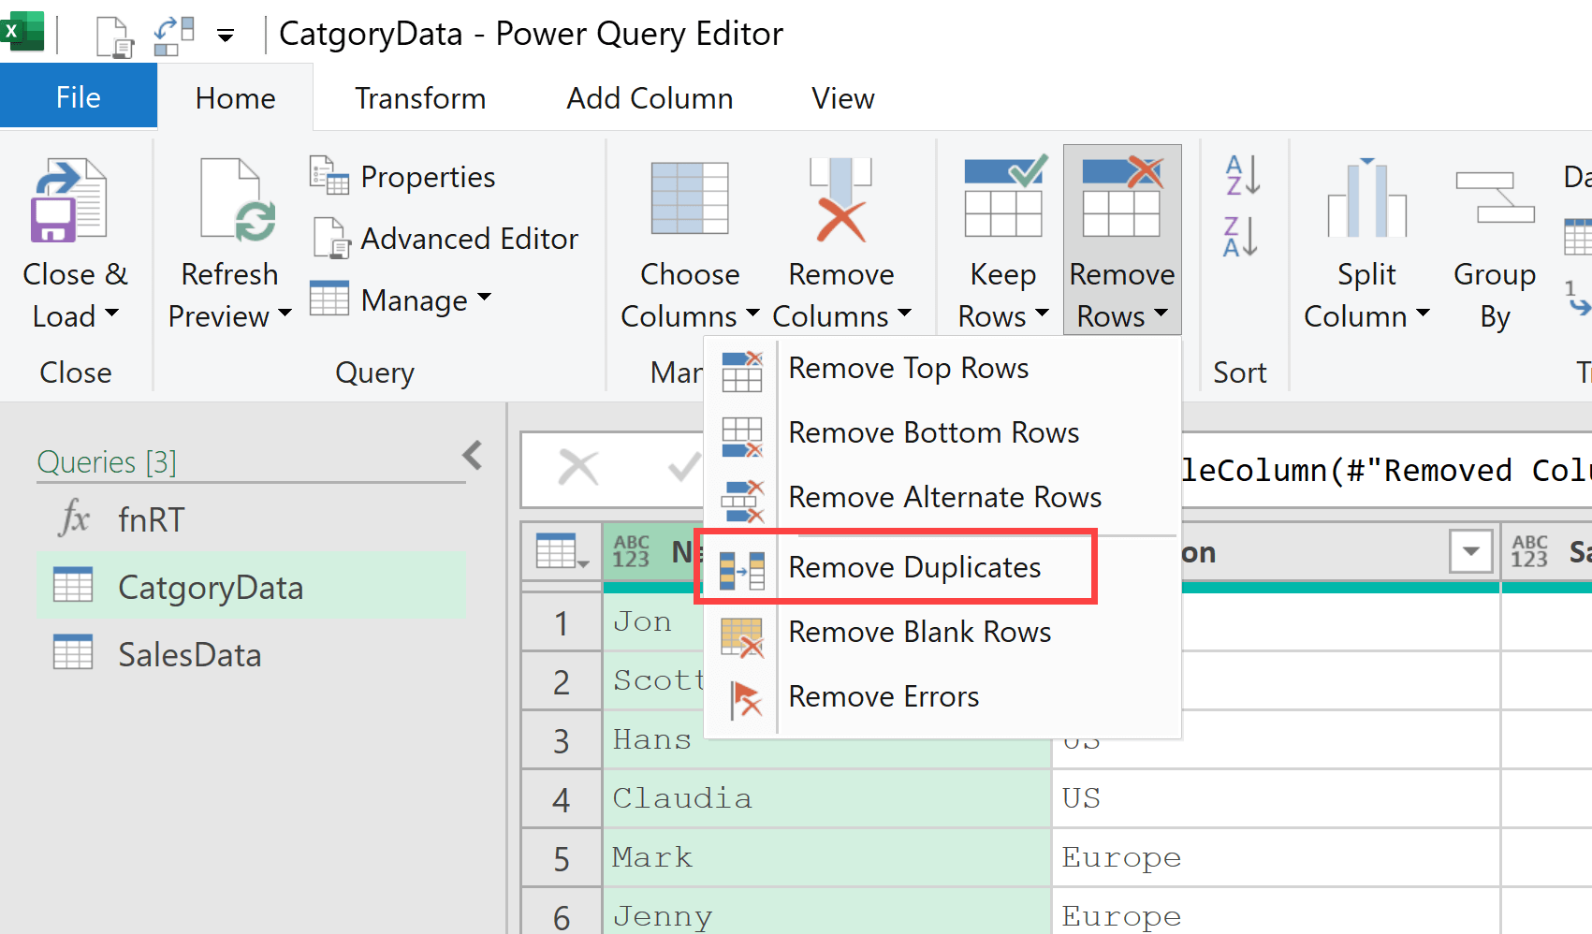Viewport: 1592px width, 934px height.
Task: Switch to the View tab
Action: click(842, 98)
